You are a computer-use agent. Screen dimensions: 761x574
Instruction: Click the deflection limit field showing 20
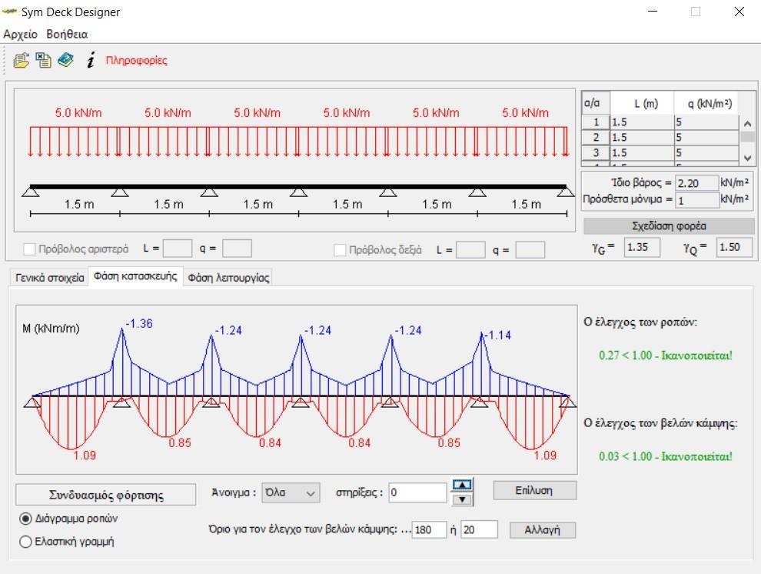tap(479, 530)
